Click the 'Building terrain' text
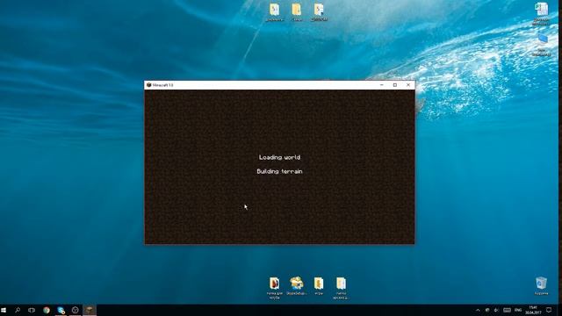This screenshot has width=562, height=316. [279, 171]
